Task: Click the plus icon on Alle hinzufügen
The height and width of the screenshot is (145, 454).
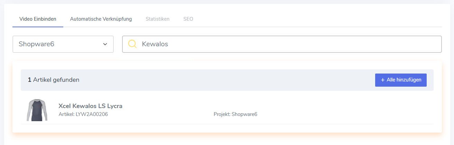Action: pos(382,80)
